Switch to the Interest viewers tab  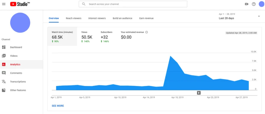[x=97, y=18]
